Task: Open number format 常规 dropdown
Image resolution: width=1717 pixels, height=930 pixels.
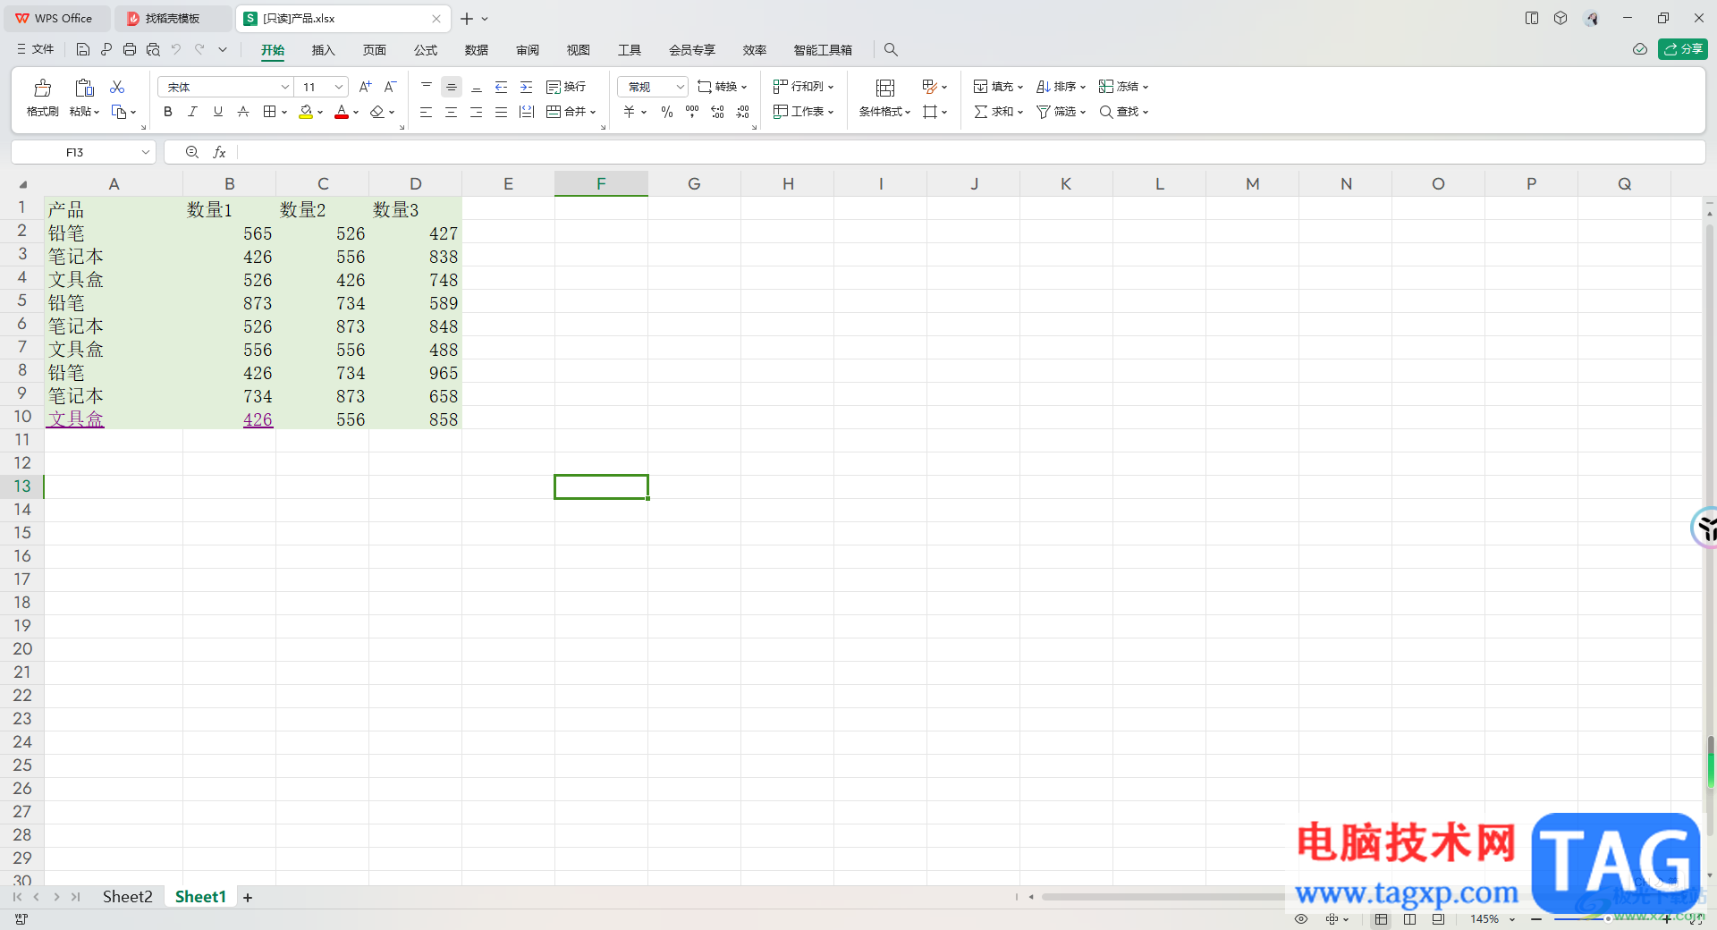Action: pos(680,87)
